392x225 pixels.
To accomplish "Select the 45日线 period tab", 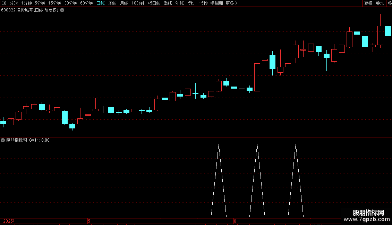I will point(154,3).
